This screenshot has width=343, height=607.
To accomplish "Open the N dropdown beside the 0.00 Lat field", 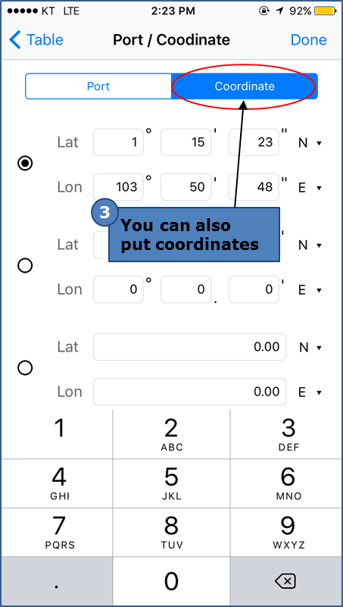I will coord(310,348).
